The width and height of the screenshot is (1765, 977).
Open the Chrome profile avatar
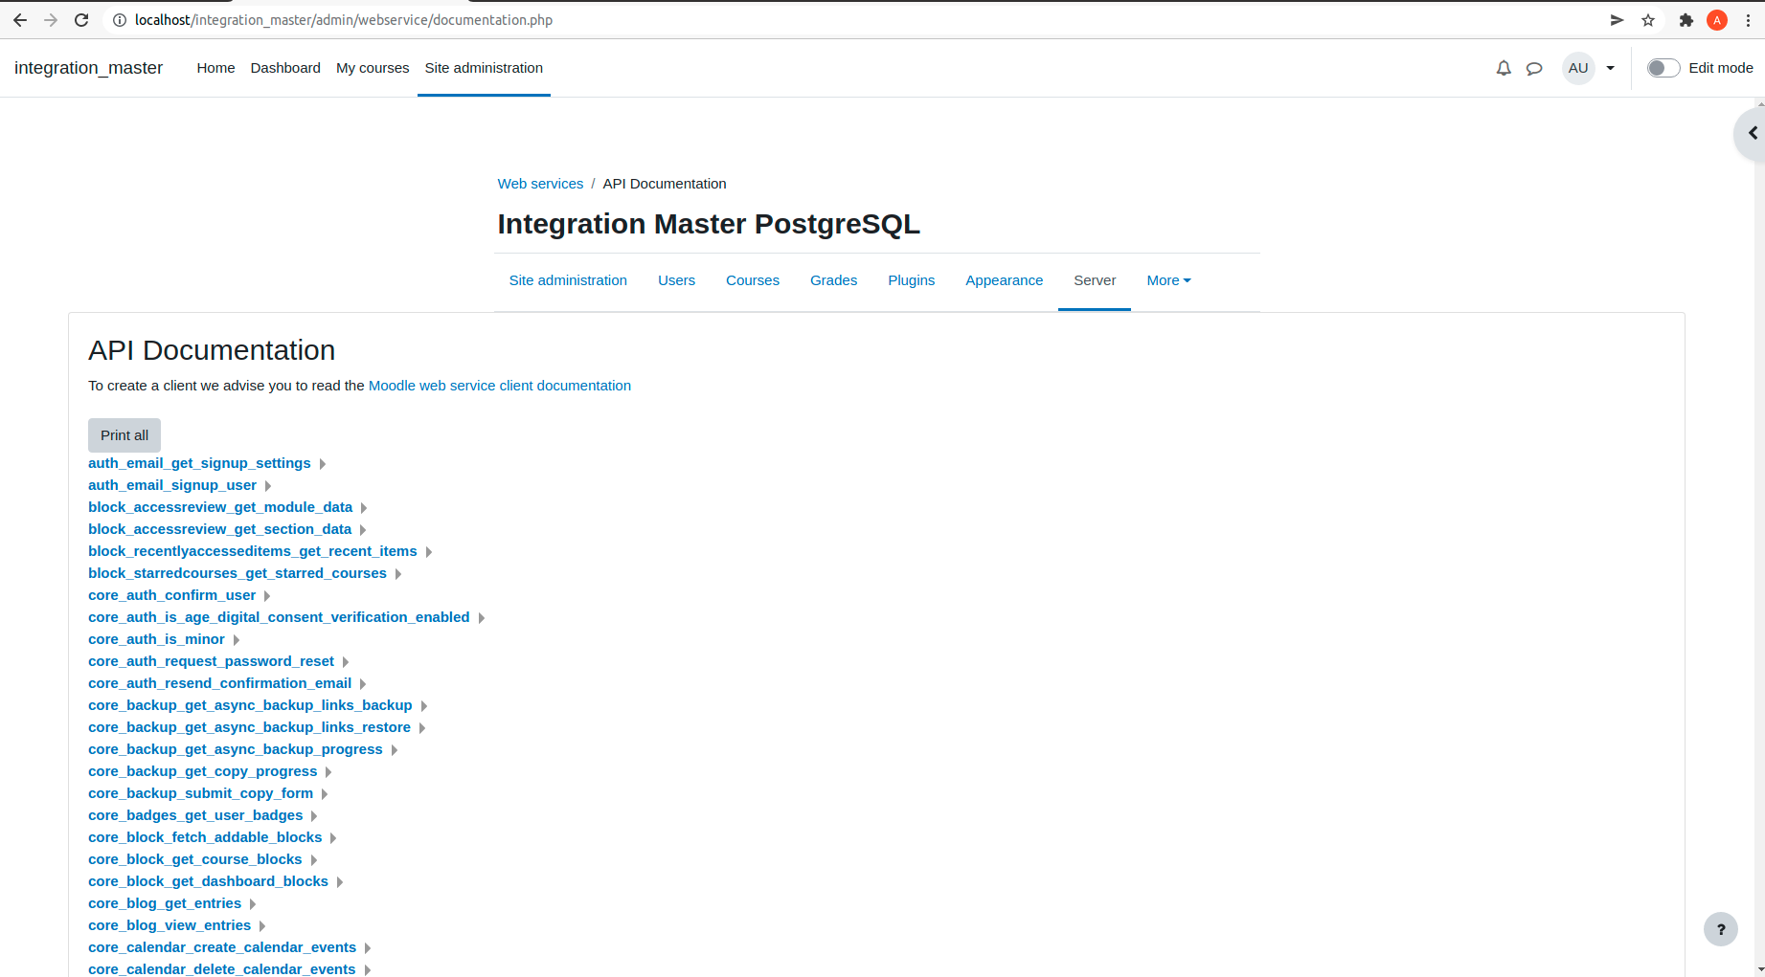[1717, 20]
